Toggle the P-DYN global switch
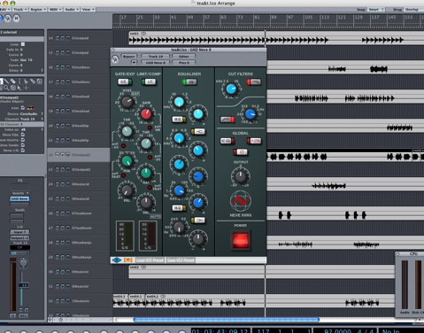This screenshot has width=424, height=333. click(254, 141)
